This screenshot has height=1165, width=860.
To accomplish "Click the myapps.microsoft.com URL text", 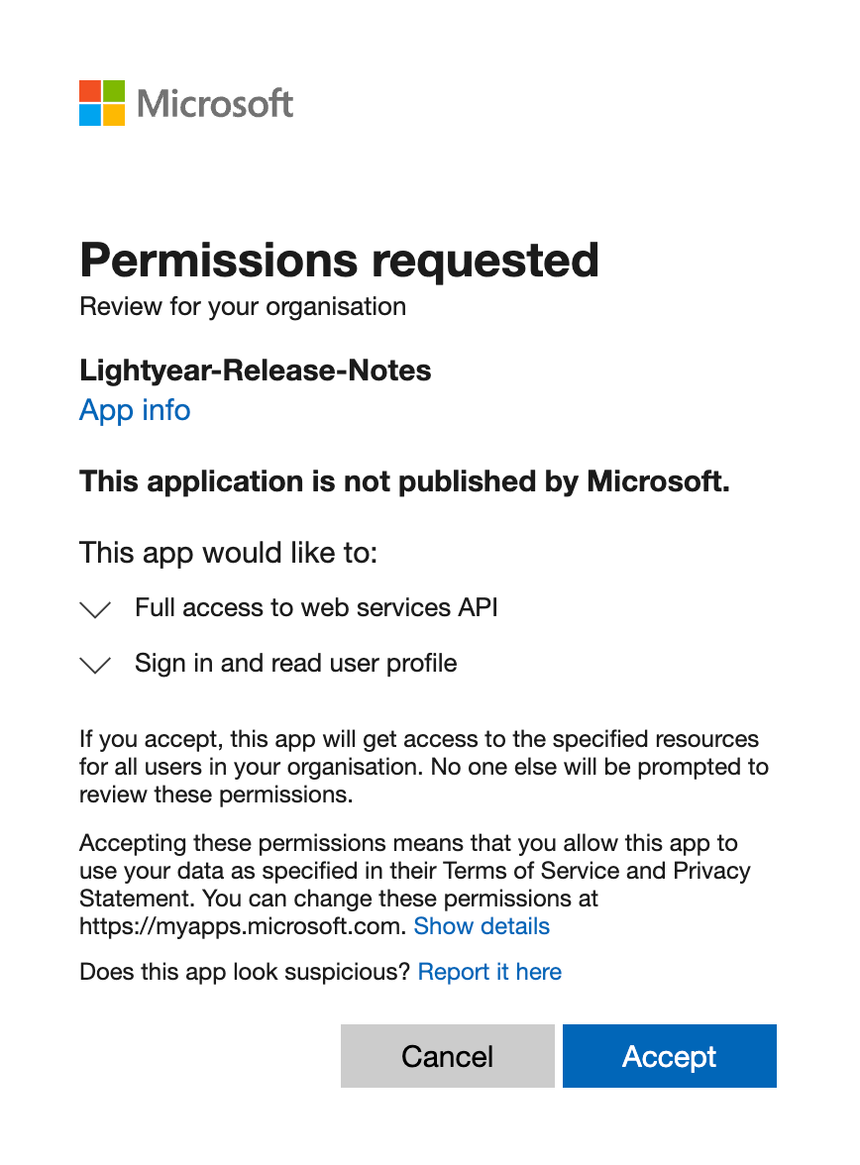I will (243, 926).
